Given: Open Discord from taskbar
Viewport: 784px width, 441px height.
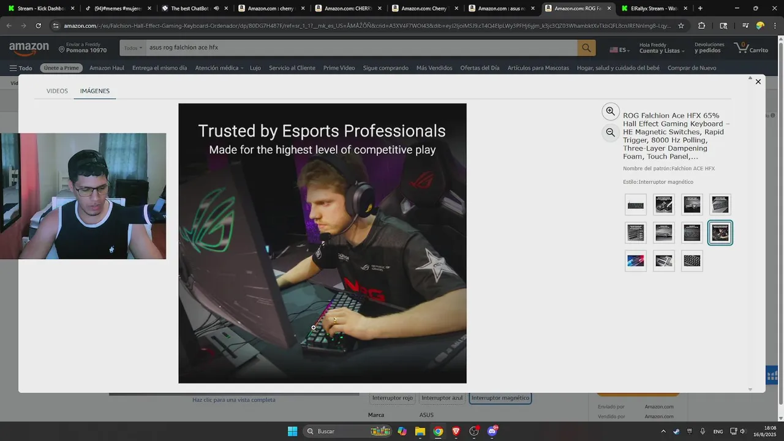Looking at the screenshot, I should click(x=492, y=431).
